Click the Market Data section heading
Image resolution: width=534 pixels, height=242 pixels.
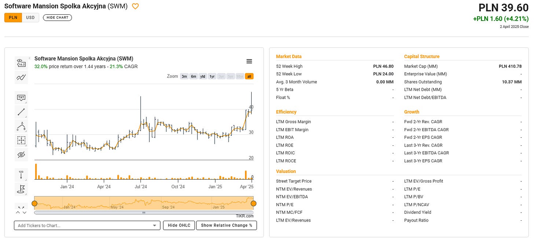click(289, 57)
